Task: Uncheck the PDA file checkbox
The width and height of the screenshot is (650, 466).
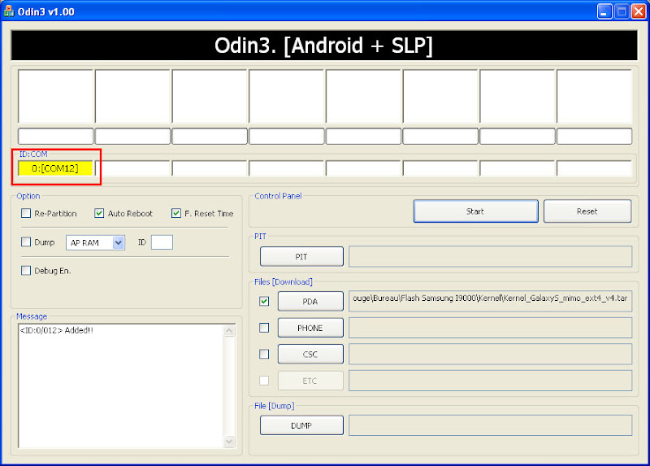Action: click(264, 301)
